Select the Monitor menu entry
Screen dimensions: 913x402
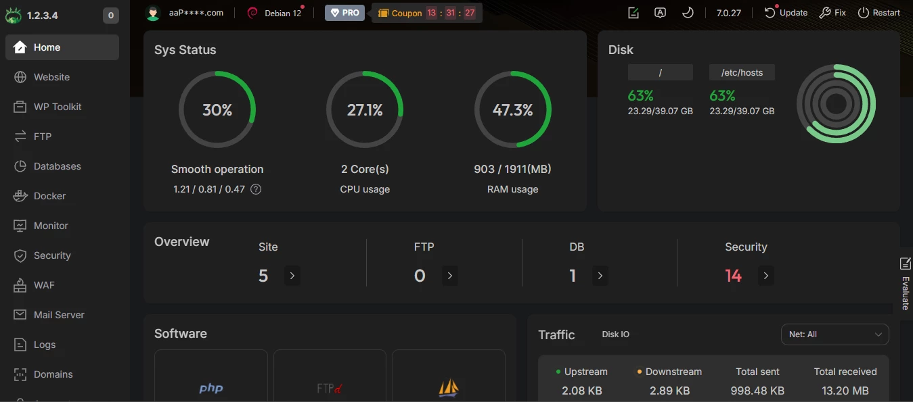[x=51, y=226]
